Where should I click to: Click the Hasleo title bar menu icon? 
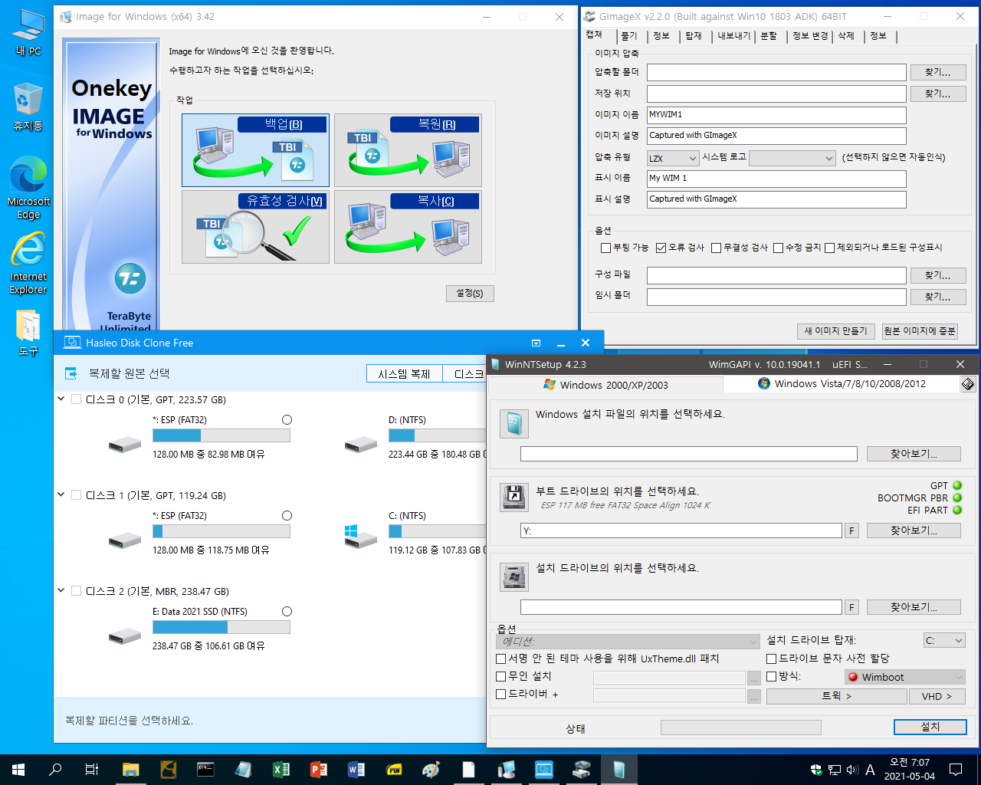[536, 343]
